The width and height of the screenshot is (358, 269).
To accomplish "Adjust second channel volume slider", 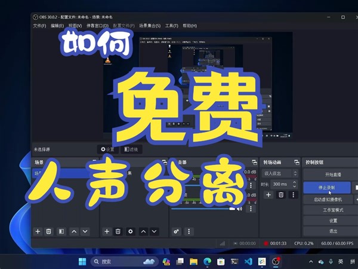I will coord(203,209).
